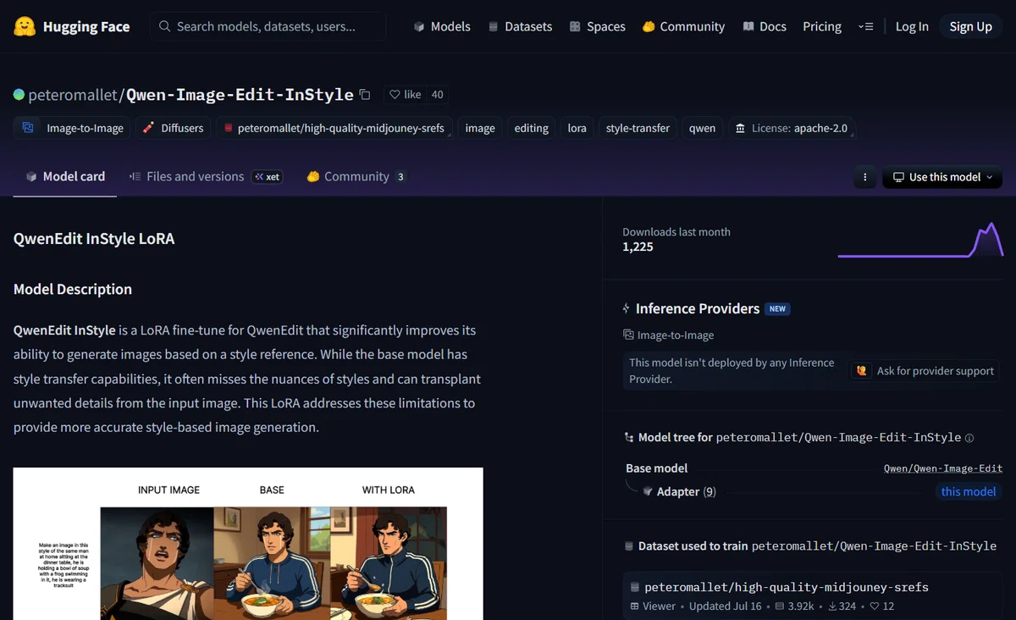Viewport: 1016px width, 620px height.
Task: Click the xet badge
Action: [268, 176]
